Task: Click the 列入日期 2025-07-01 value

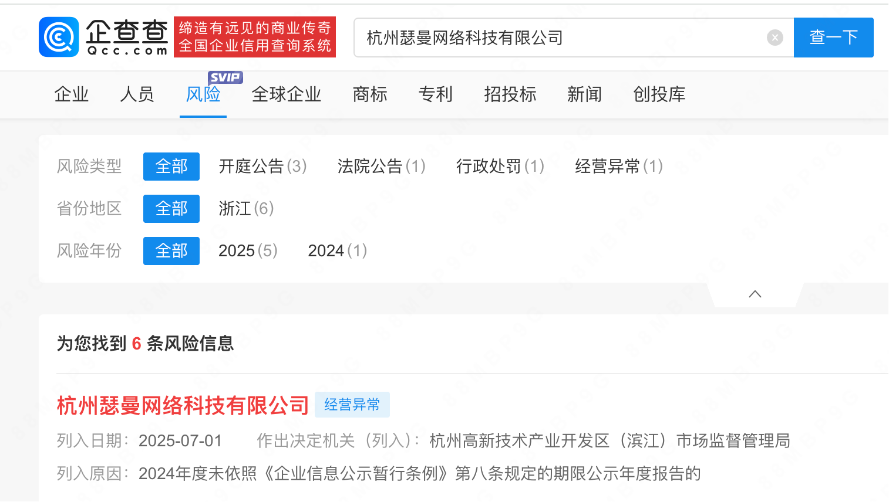Action: click(180, 441)
